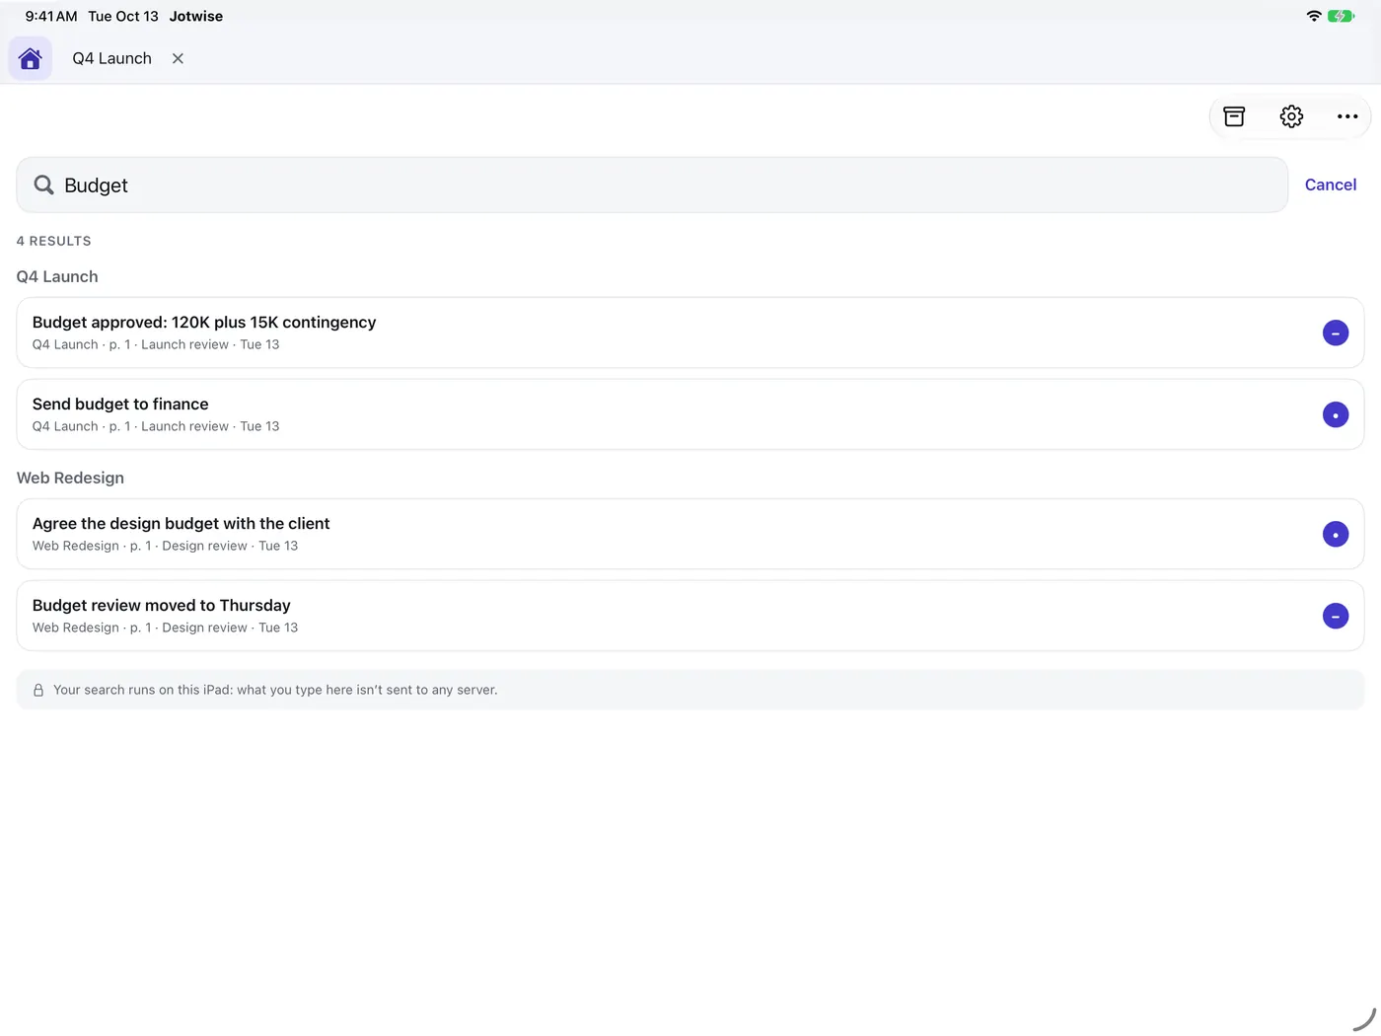This screenshot has height=1036, width=1381.
Task: Tap the Wi-Fi status icon
Action: pyautogui.click(x=1314, y=16)
